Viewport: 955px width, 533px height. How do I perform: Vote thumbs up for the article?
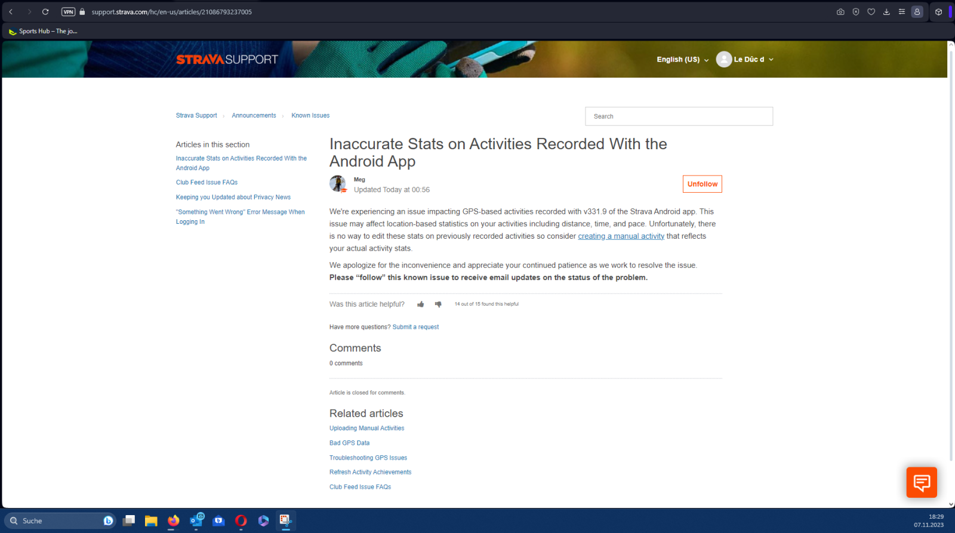(x=421, y=304)
